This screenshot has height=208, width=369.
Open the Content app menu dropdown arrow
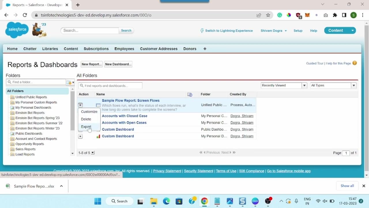[x=352, y=30]
